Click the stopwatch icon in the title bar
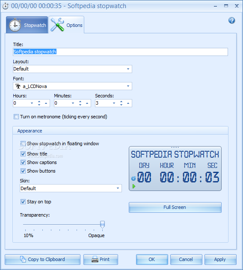The width and height of the screenshot is (243, 270). coord(6,6)
